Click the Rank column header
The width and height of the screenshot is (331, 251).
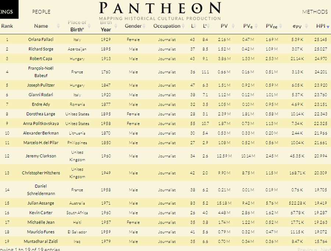click(x=7, y=26)
